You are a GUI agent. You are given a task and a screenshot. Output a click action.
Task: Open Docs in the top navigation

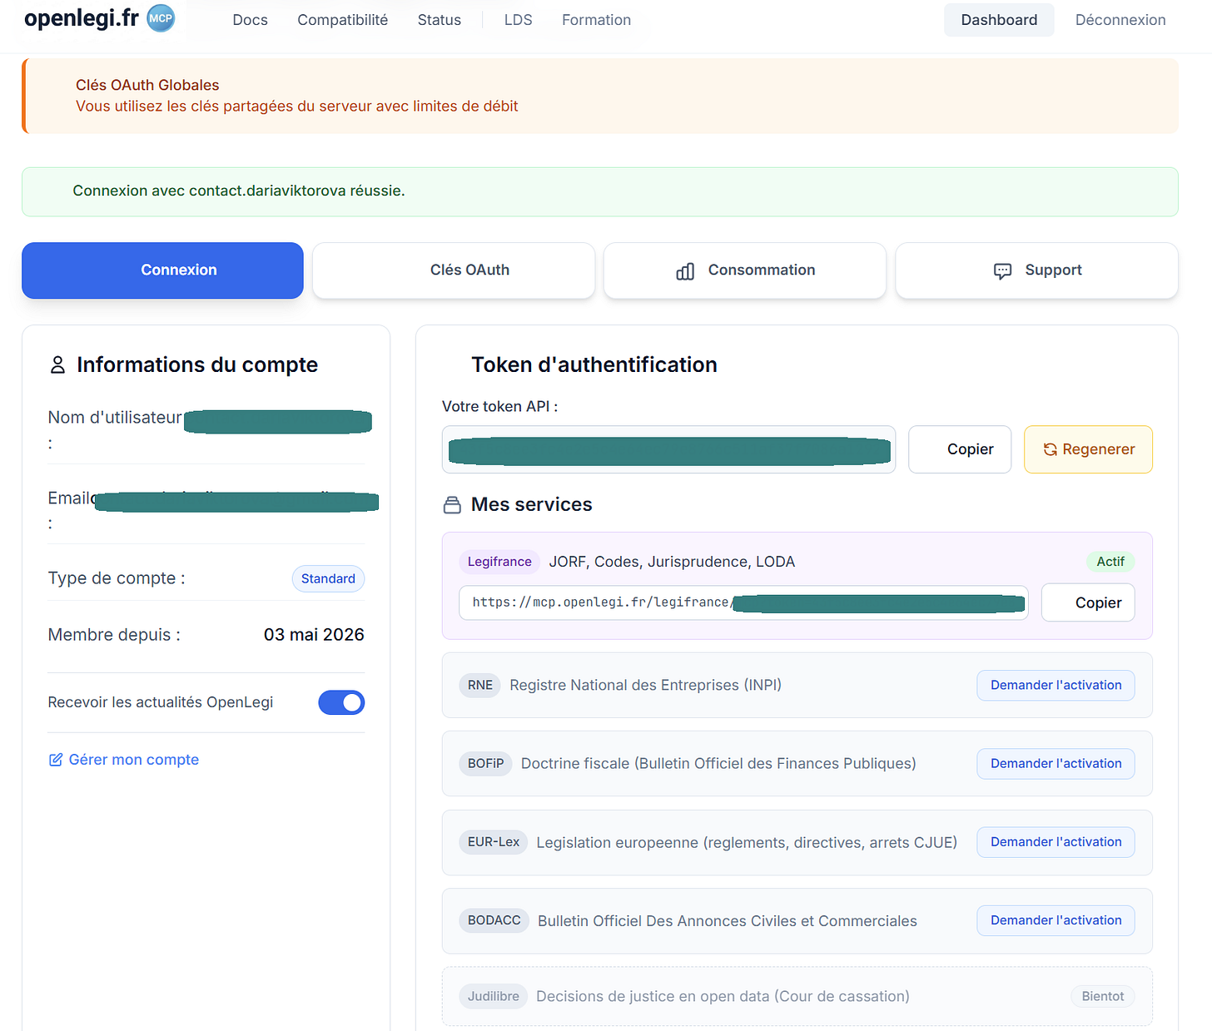[251, 20]
